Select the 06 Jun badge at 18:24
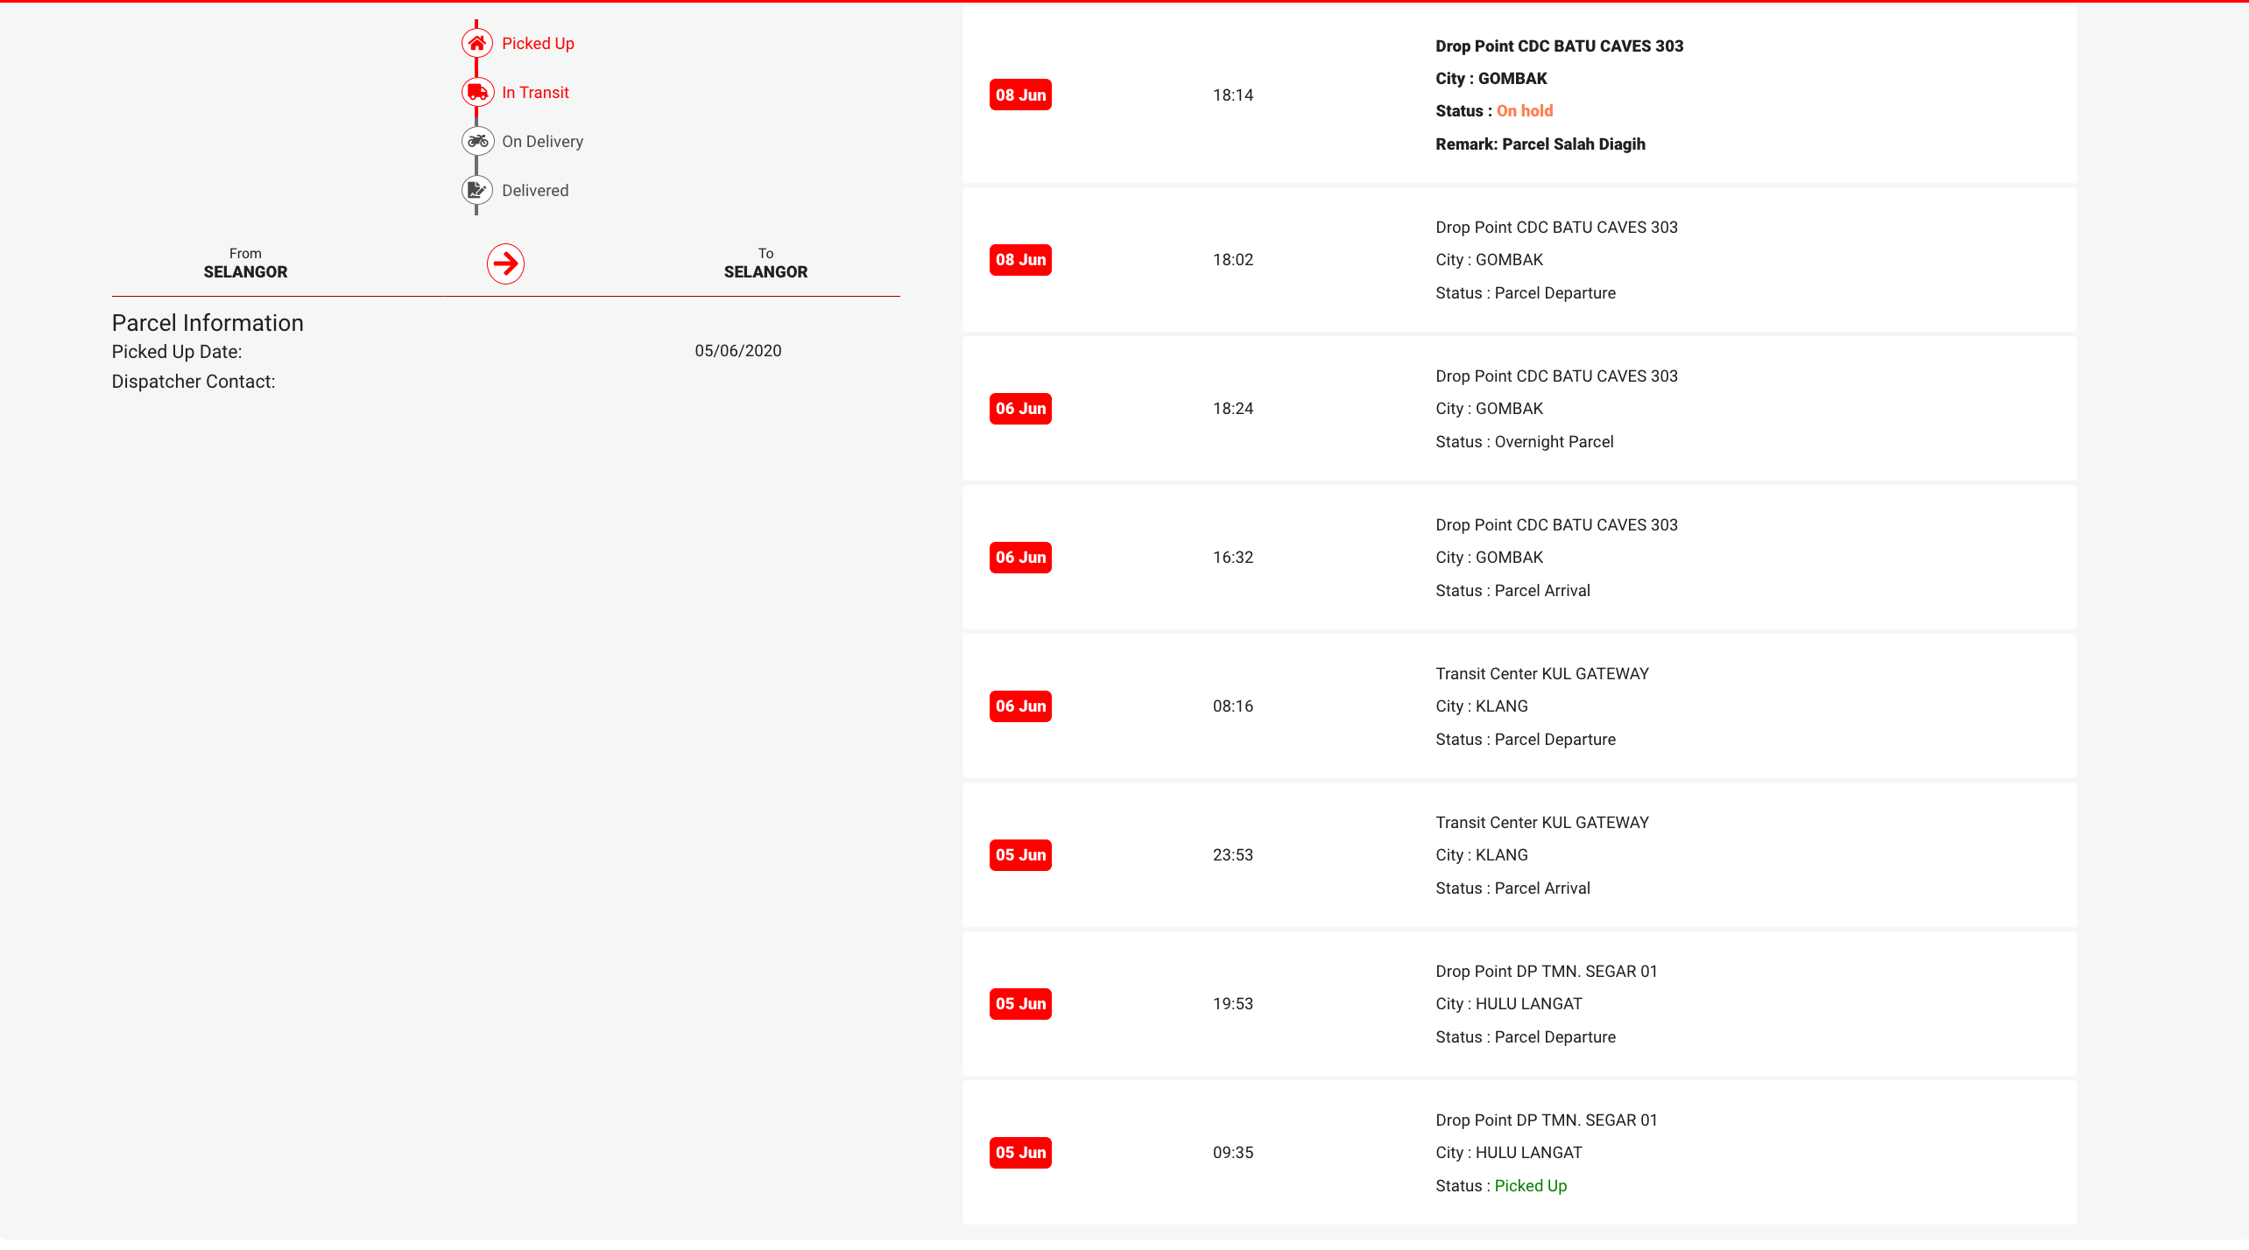The image size is (2249, 1250). point(1020,408)
